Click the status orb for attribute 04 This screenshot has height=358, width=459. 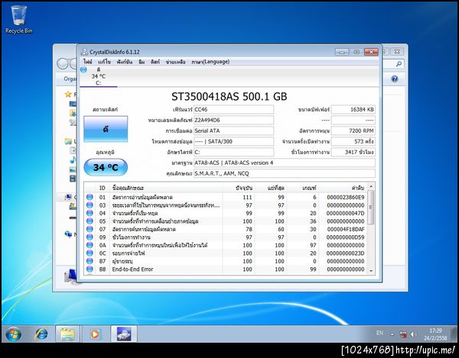[x=90, y=213]
